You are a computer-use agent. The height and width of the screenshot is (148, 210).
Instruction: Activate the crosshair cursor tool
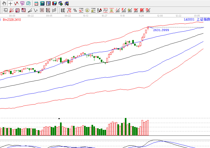(10, 3)
